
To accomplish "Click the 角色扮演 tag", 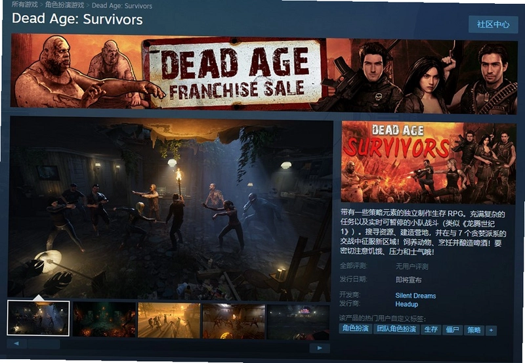I will pos(355,328).
